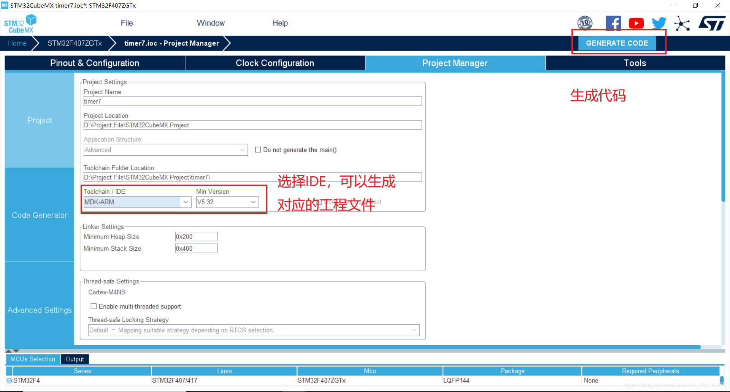Click the ST logo icon
The image size is (730, 392).
tap(712, 23)
